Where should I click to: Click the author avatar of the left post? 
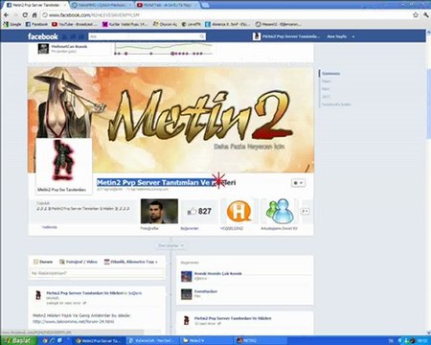[x=38, y=295]
